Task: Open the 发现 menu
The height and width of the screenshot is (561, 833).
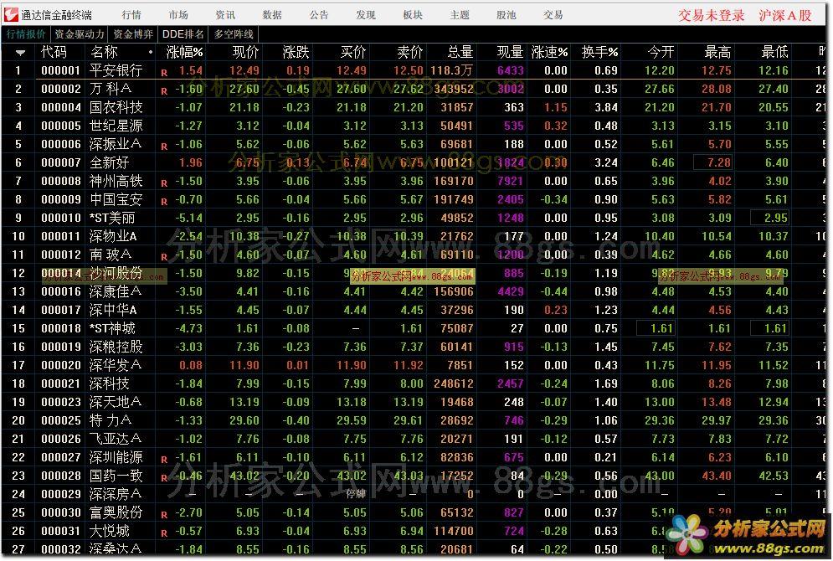Action: pyautogui.click(x=366, y=15)
